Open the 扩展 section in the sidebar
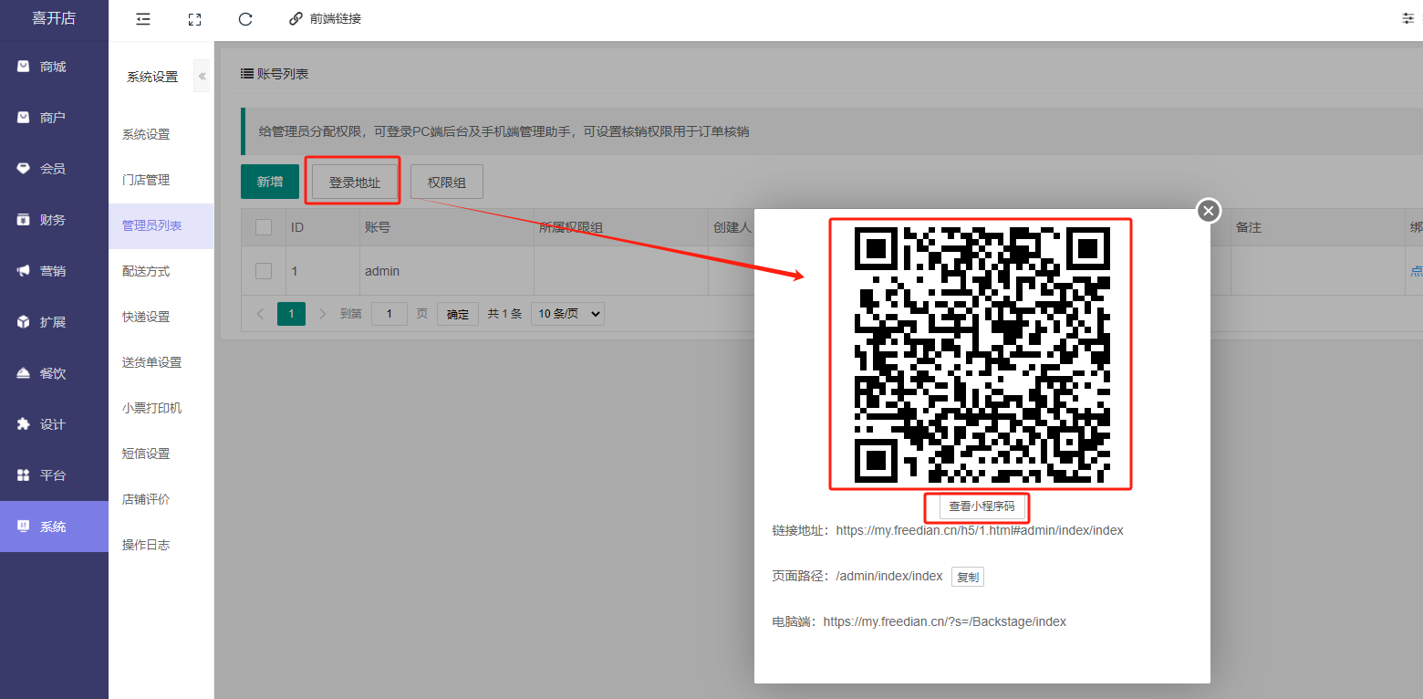Screen dimensions: 1423x699 (x=54, y=322)
